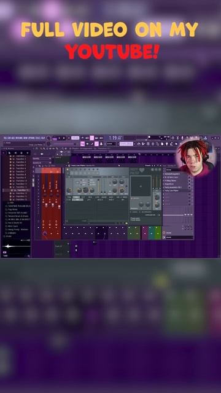Open the mixer output selector at bottom
The image size is (221, 393).
pyautogui.click(x=179, y=237)
